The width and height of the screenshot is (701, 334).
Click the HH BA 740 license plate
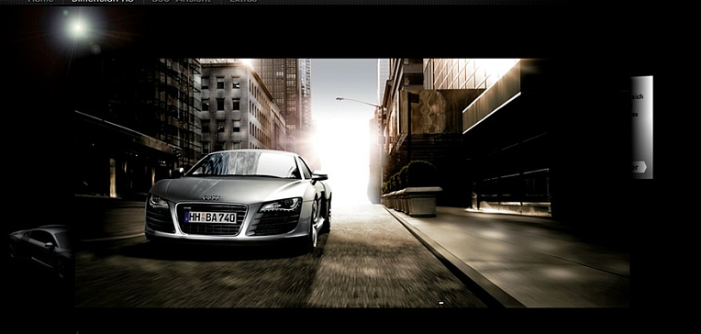click(x=210, y=217)
